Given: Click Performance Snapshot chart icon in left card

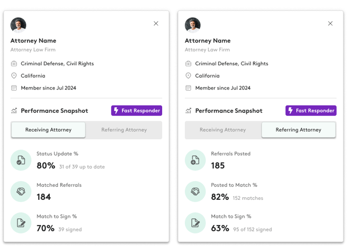Looking at the screenshot, I should 14,111.
